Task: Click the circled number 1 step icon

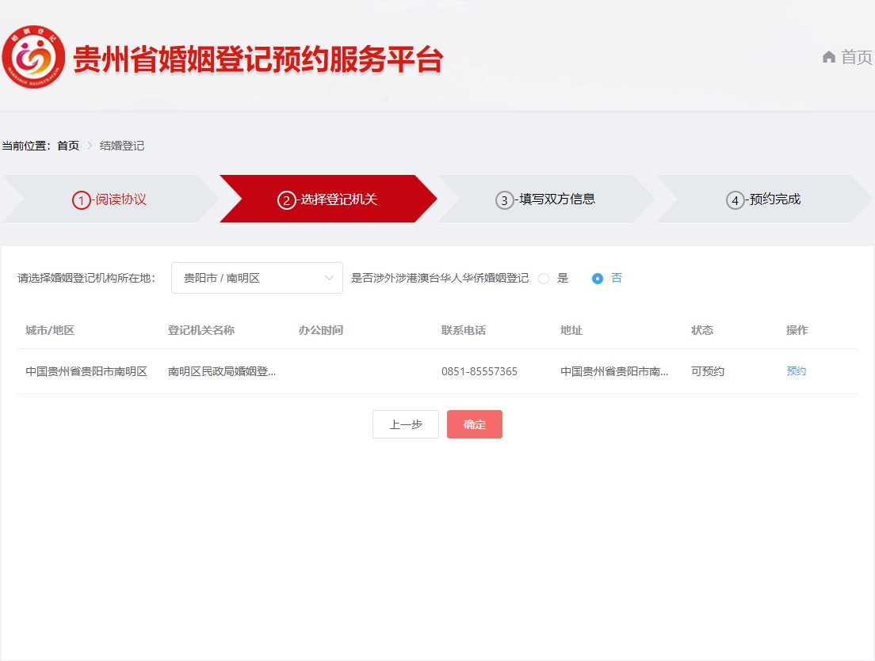Action: coord(81,200)
